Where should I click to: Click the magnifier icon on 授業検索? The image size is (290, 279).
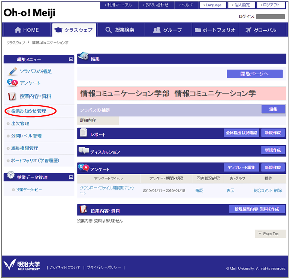click(109, 30)
